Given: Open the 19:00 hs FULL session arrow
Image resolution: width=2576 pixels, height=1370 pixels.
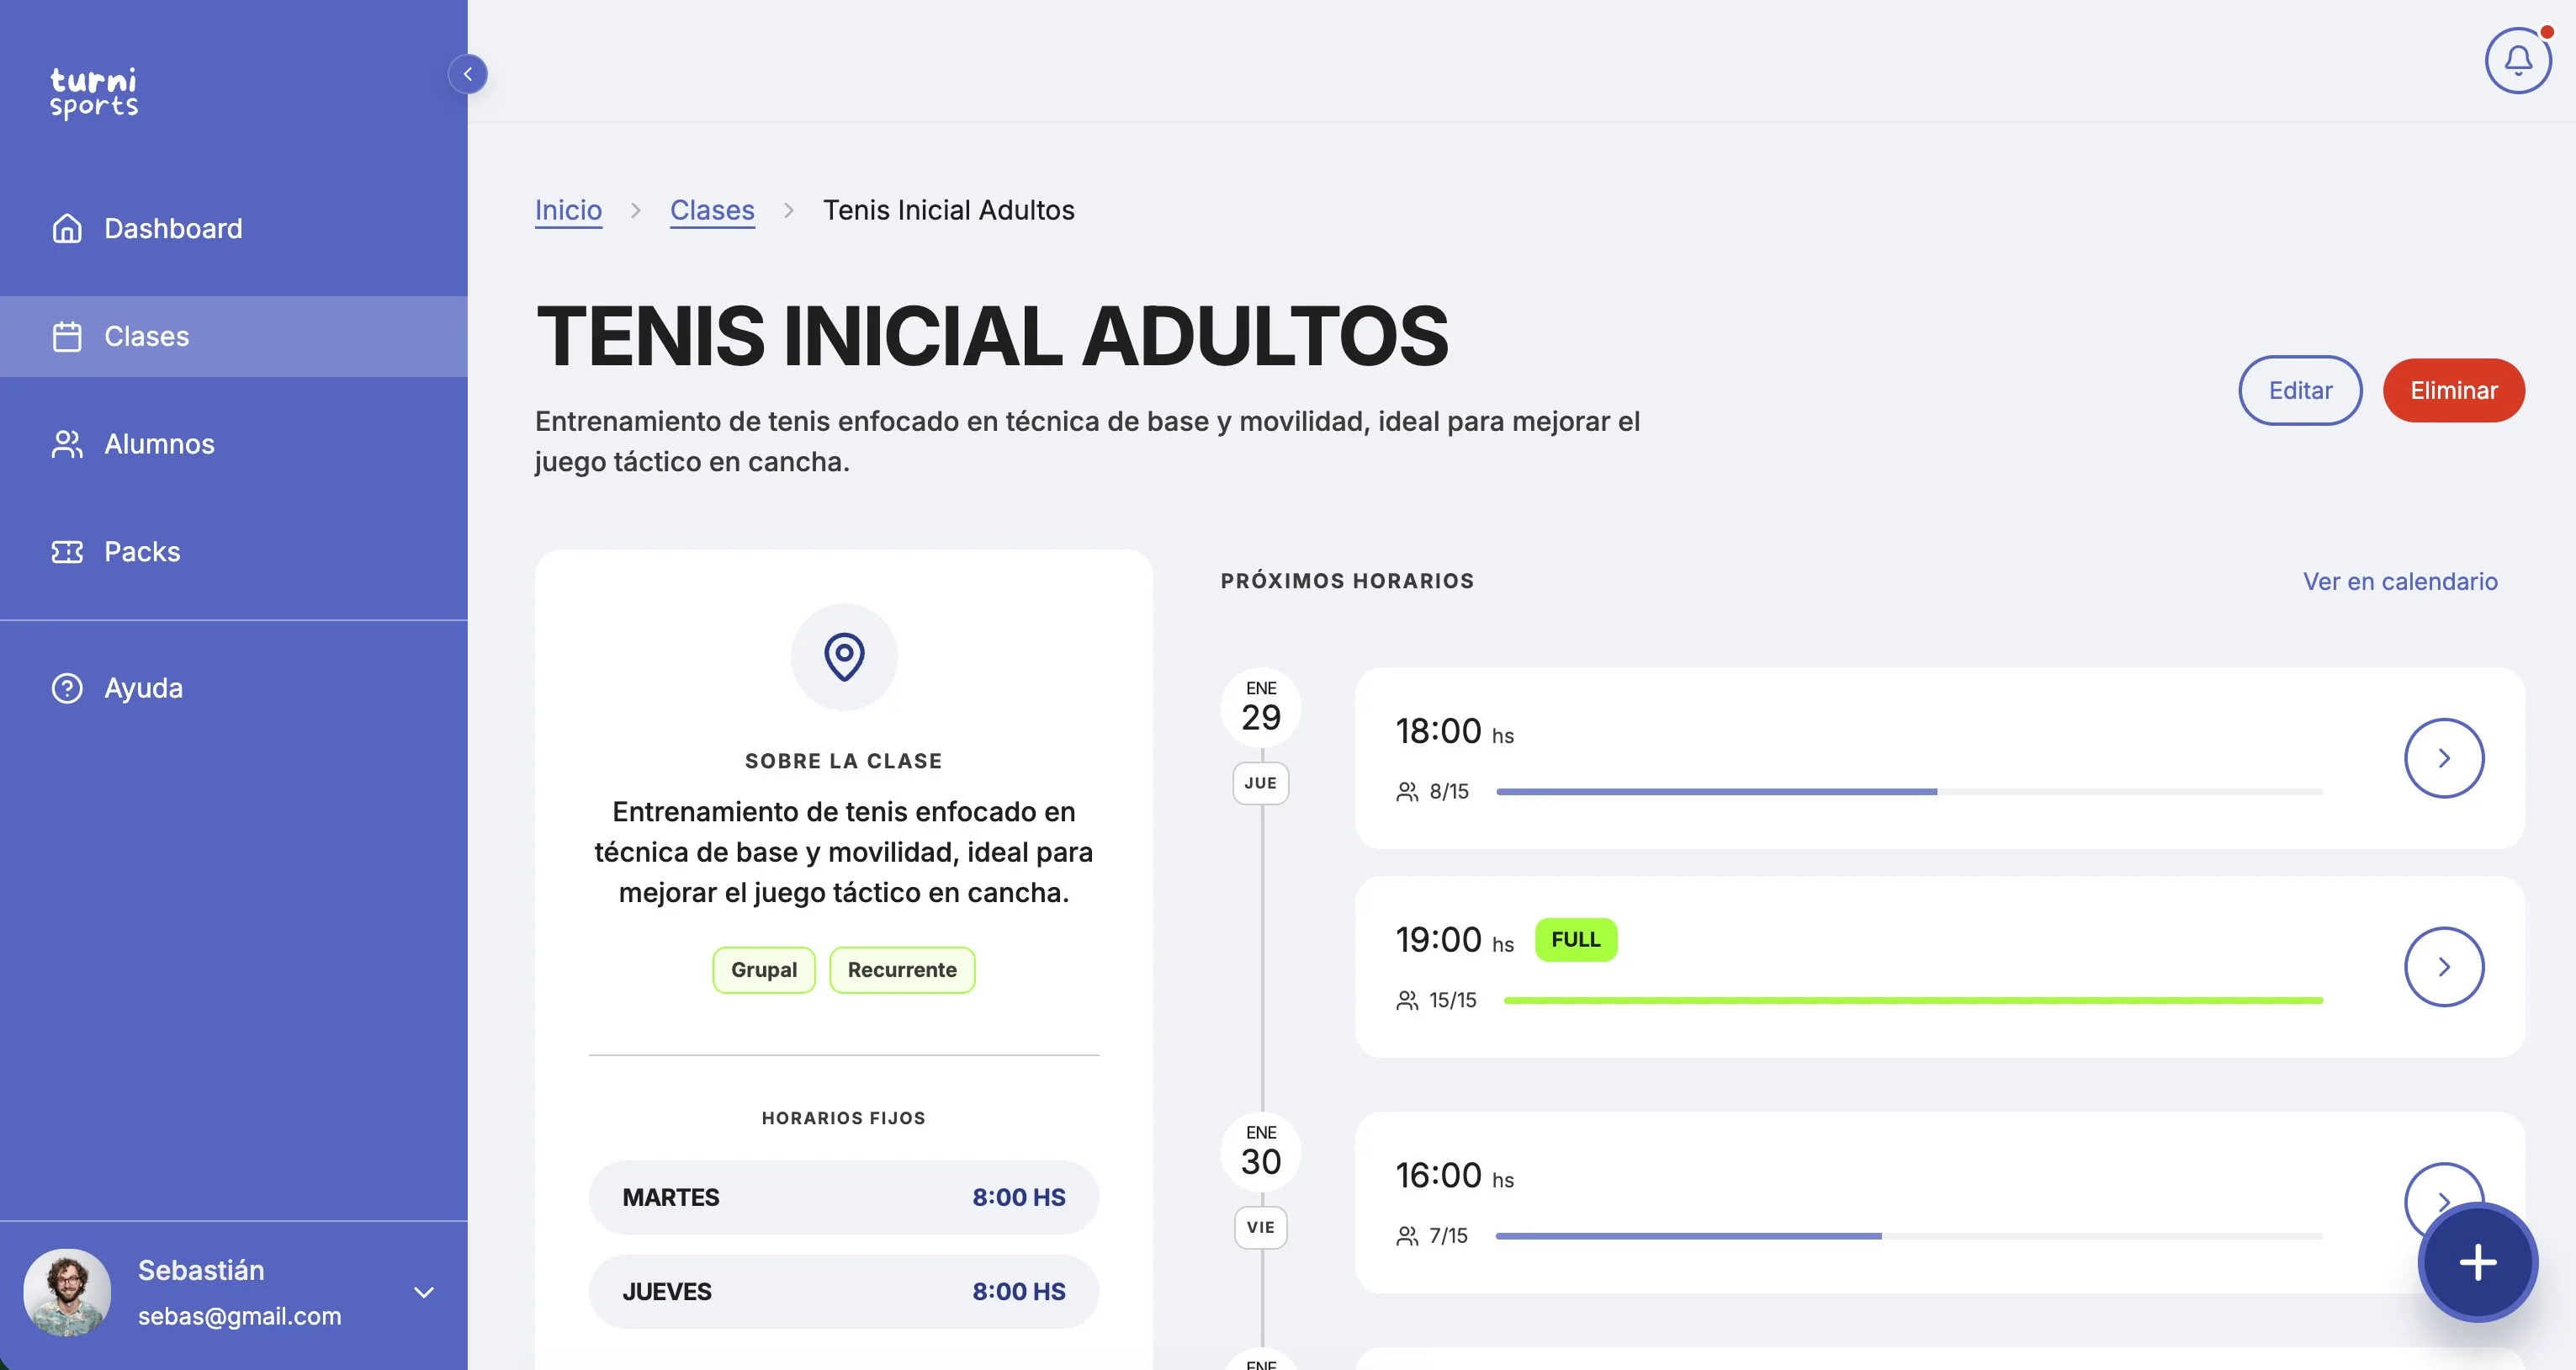Looking at the screenshot, I should 2444,967.
